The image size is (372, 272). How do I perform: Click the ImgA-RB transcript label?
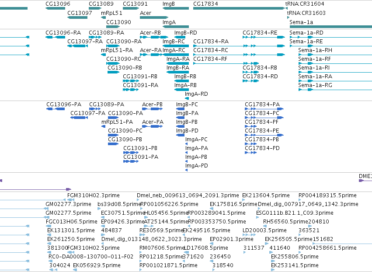[185, 85]
